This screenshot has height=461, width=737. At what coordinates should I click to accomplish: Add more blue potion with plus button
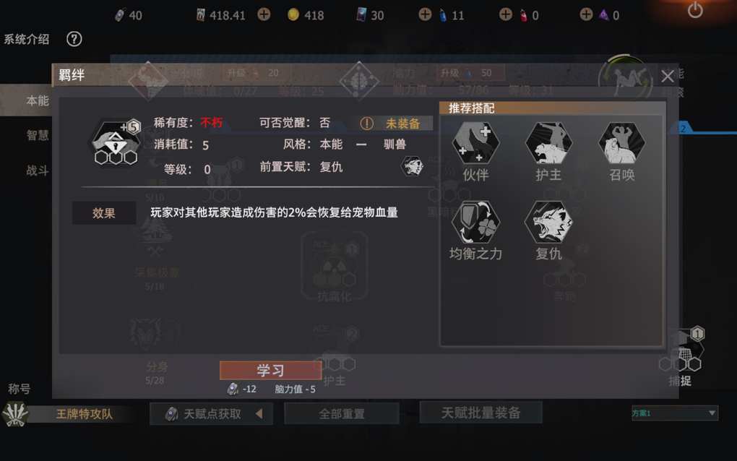[425, 14]
